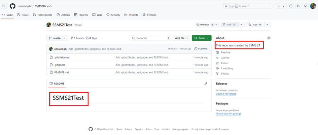Click the Create a new release link
The image size is (318, 135).
pos(226,94)
